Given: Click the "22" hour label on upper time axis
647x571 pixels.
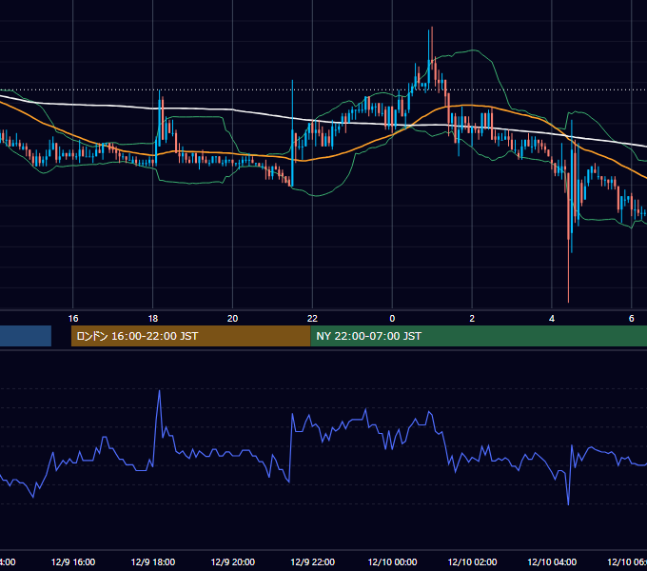Looking at the screenshot, I should click(312, 318).
